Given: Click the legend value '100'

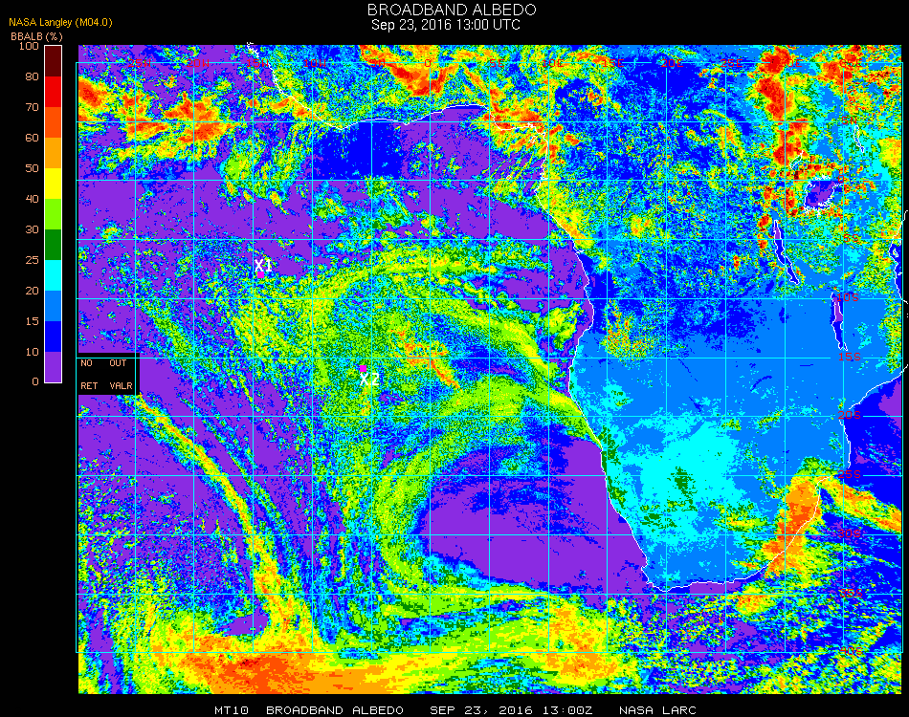Looking at the screenshot, I should click(29, 46).
